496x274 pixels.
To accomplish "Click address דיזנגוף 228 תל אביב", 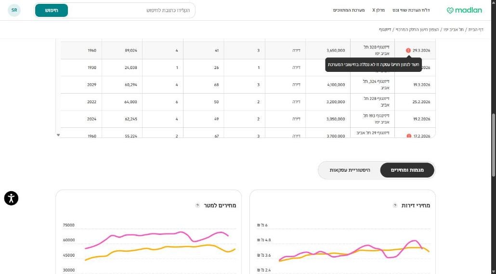I will point(377,102).
